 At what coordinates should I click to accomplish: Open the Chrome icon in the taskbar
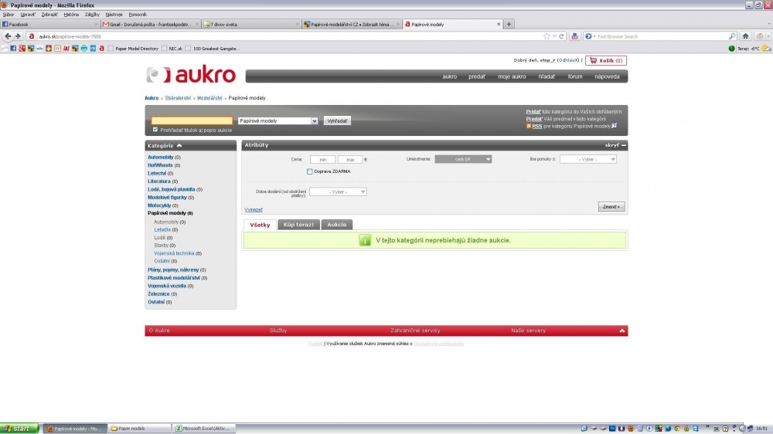(x=677, y=429)
